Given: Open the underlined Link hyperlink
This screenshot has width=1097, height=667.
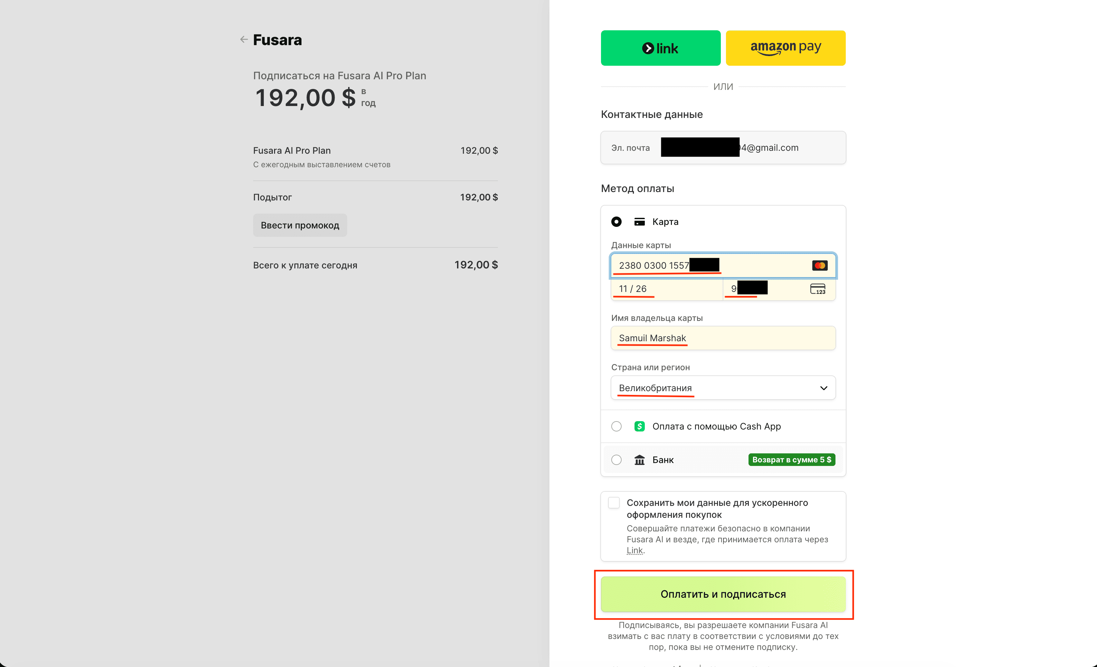Looking at the screenshot, I should (x=635, y=551).
